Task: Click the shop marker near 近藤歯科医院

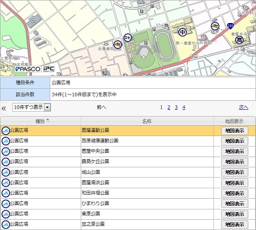Action: 117,45
